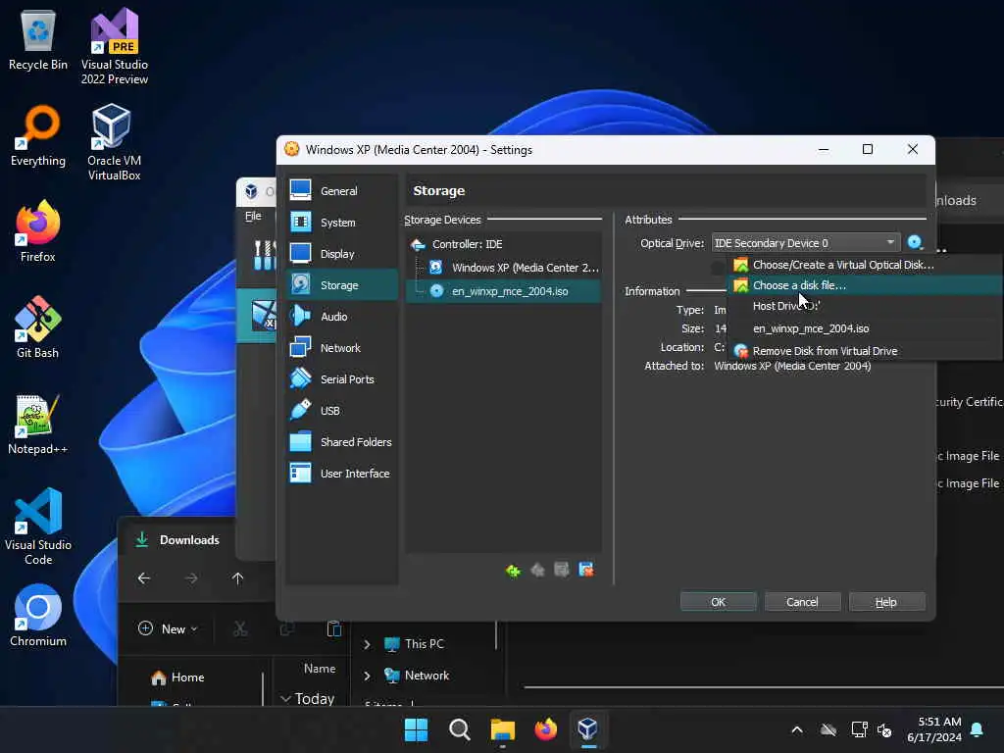Image resolution: width=1004 pixels, height=753 pixels.
Task: Open the Windows Start menu
Action: coord(416,729)
